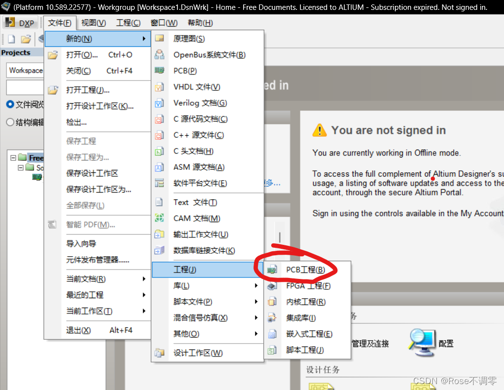
Task: Choose 检出 from the File menu
Action: [97, 122]
